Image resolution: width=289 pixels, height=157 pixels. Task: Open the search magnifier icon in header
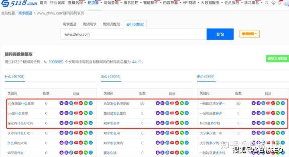267,3
